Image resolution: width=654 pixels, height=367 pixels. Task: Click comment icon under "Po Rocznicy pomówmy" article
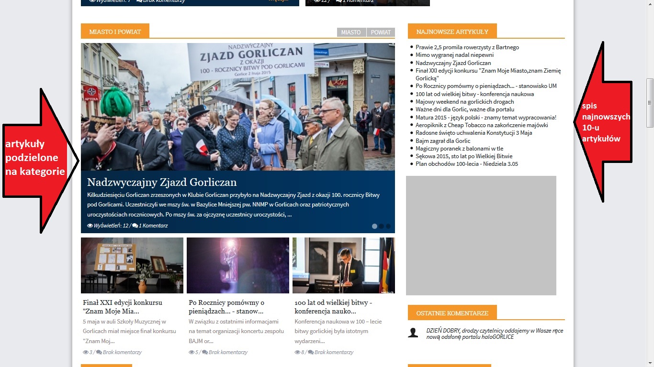(205, 352)
